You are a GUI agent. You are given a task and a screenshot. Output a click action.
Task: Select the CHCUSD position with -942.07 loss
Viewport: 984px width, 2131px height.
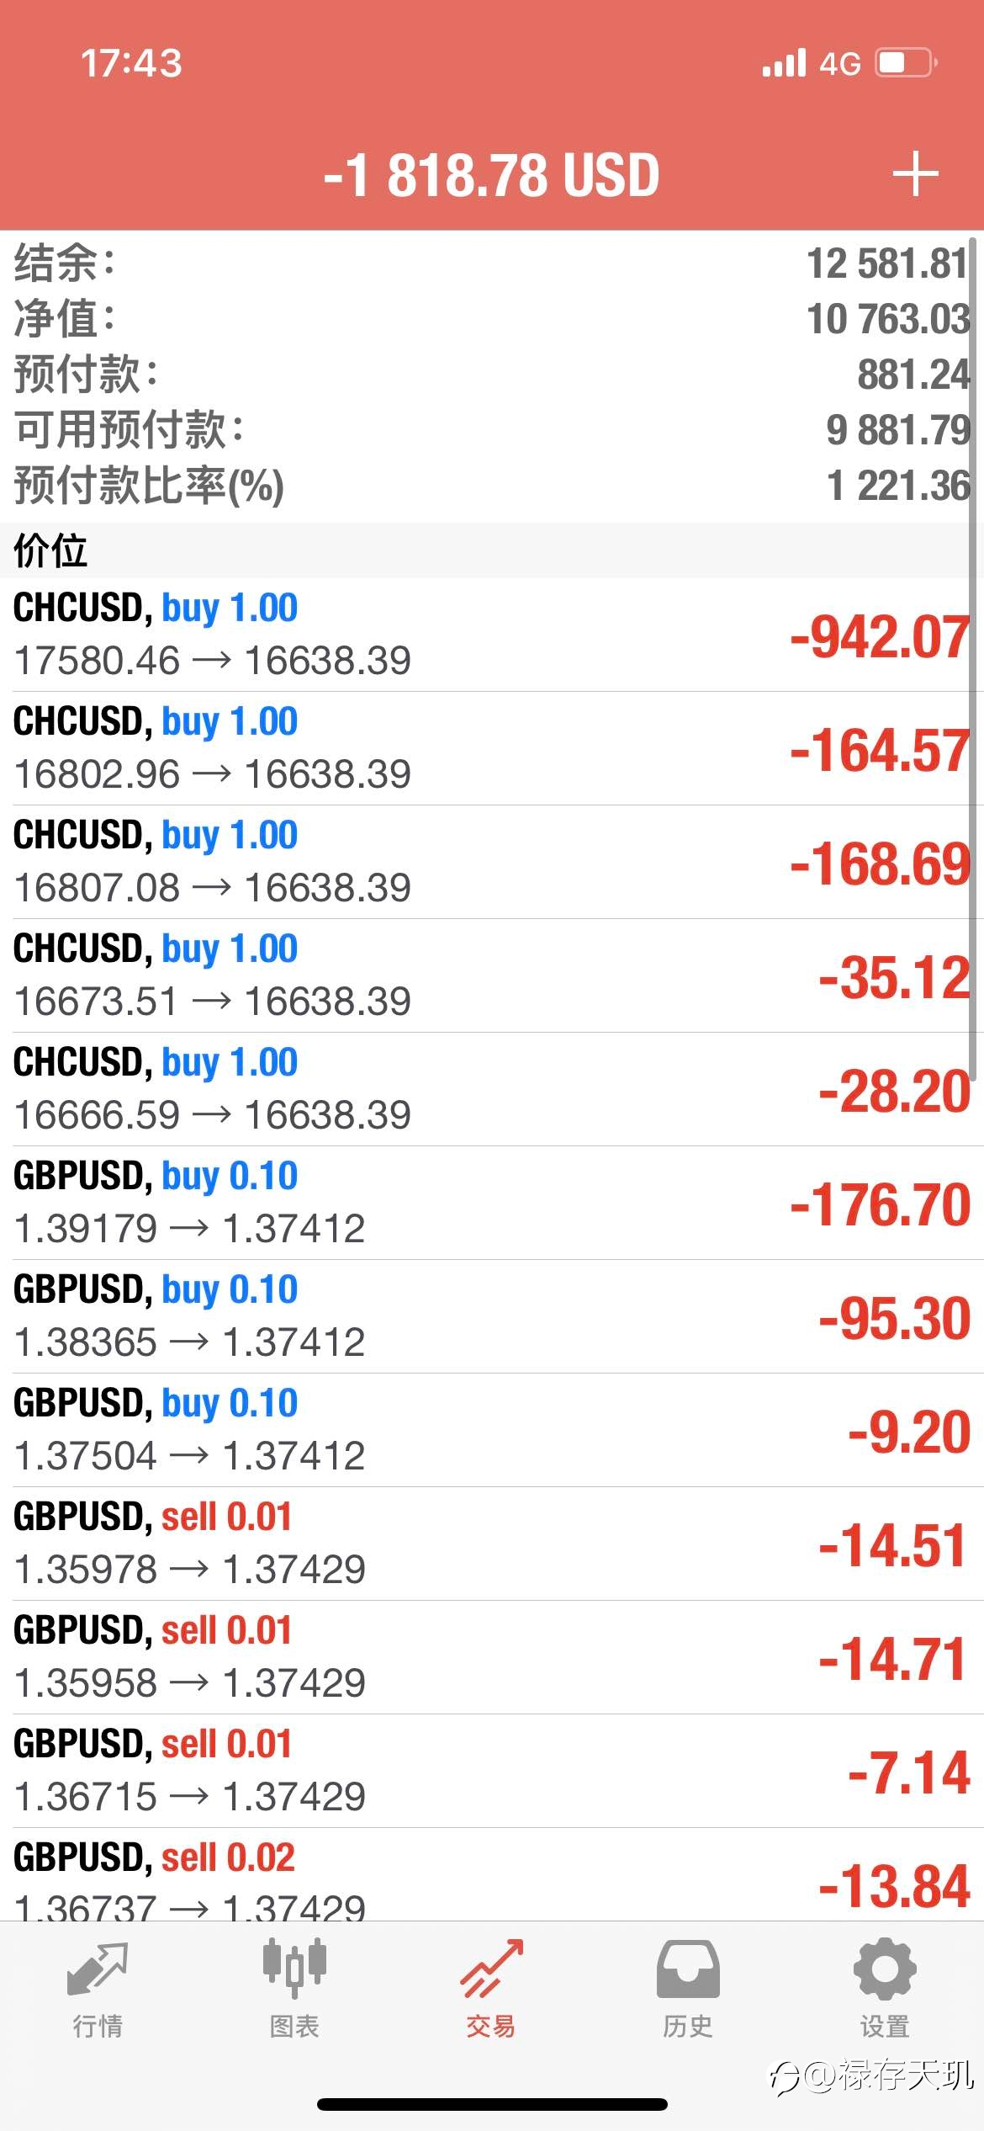click(492, 635)
